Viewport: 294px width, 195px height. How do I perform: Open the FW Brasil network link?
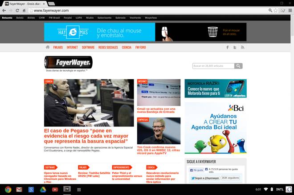click(x=54, y=18)
